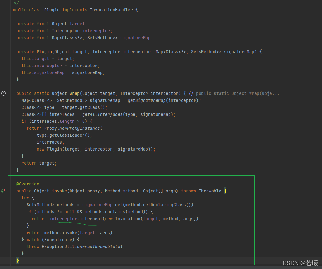Click 'return target;' statement
The image size is (322, 269).
[39, 163]
